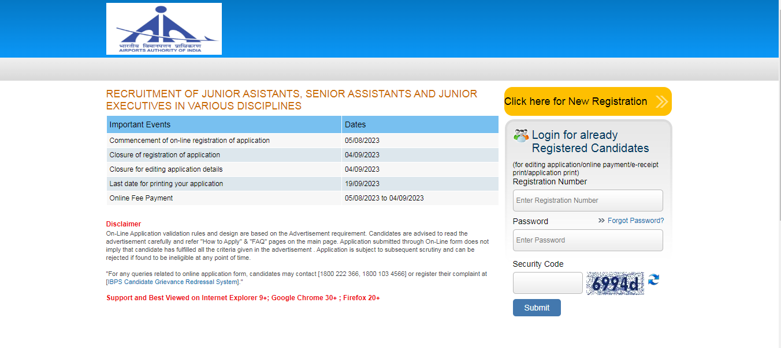Focus the Security Code input box
The image size is (781, 348).
click(548, 283)
